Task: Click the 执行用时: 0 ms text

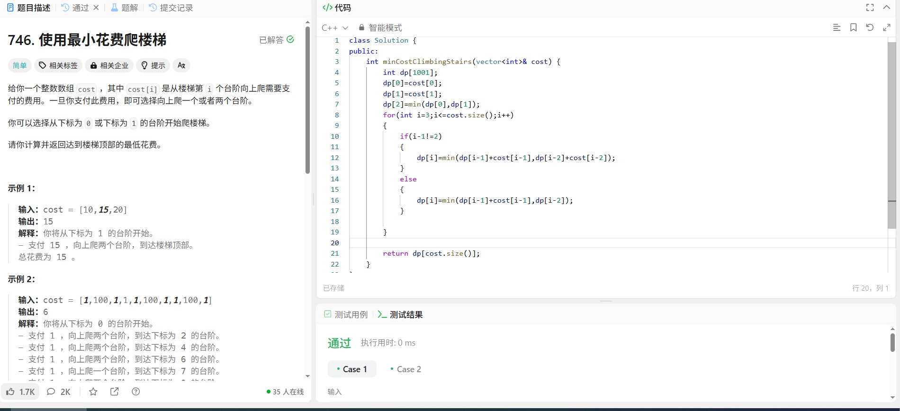Action: [x=388, y=343]
